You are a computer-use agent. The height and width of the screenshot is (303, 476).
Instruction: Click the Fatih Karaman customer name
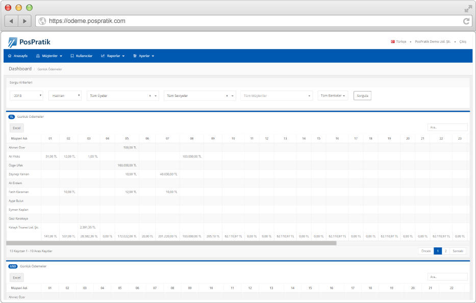(x=18, y=192)
